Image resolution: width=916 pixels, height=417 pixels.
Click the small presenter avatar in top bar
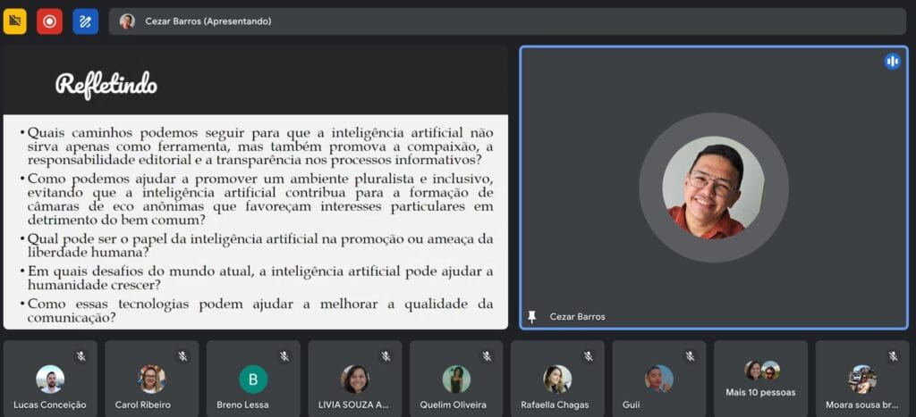point(127,21)
